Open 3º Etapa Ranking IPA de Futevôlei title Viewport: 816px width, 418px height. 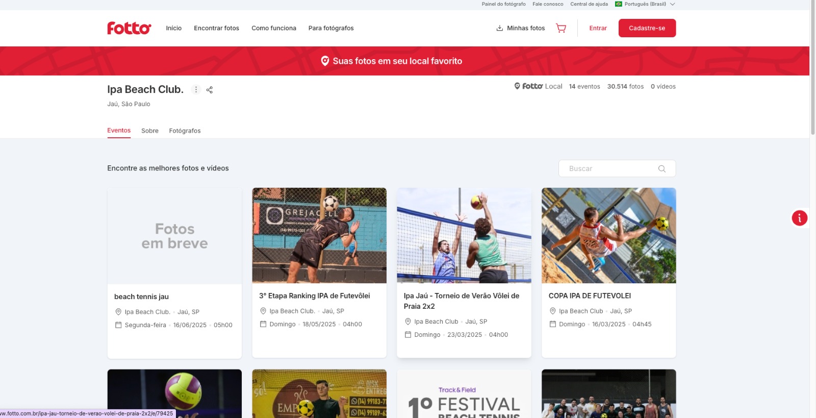(x=315, y=296)
